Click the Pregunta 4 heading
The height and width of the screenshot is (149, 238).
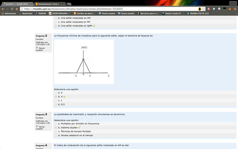(x=42, y=145)
